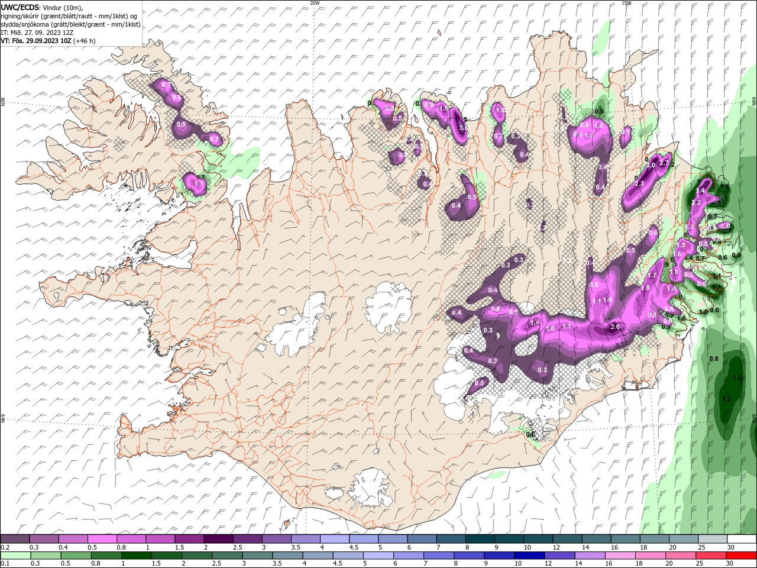This screenshot has height=568, width=757.
Task: Pick the light pink 16 rain scale swatch
Action: [x=621, y=556]
